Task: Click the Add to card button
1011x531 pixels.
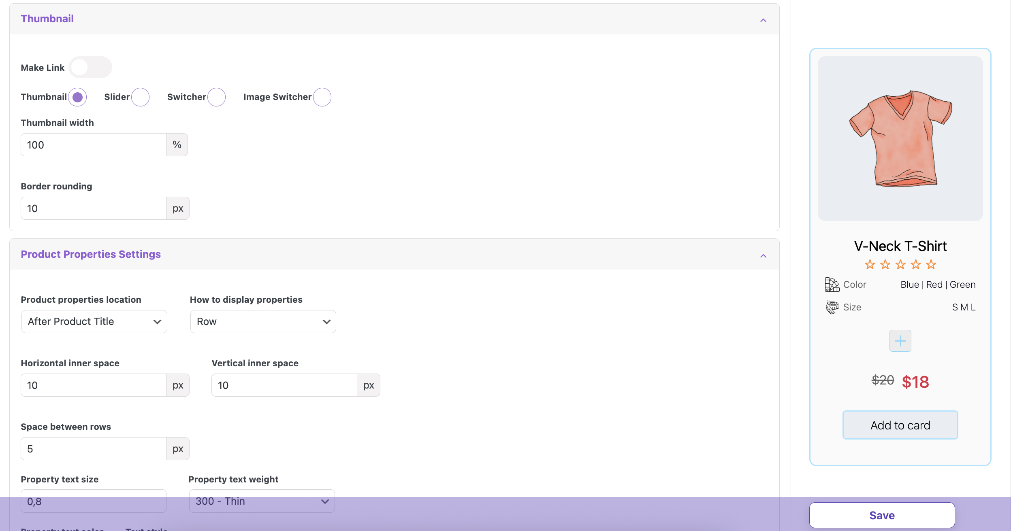Action: 900,425
